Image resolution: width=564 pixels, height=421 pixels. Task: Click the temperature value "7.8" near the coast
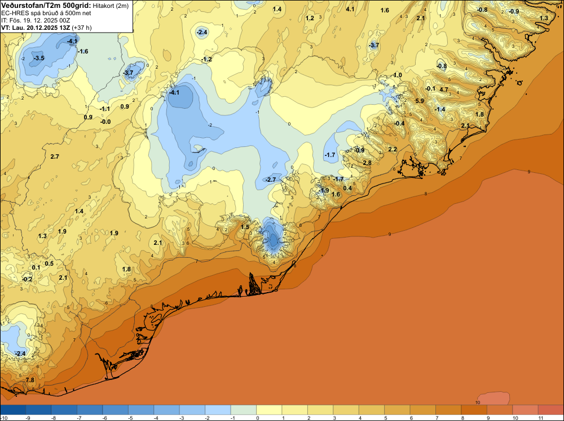(30, 380)
